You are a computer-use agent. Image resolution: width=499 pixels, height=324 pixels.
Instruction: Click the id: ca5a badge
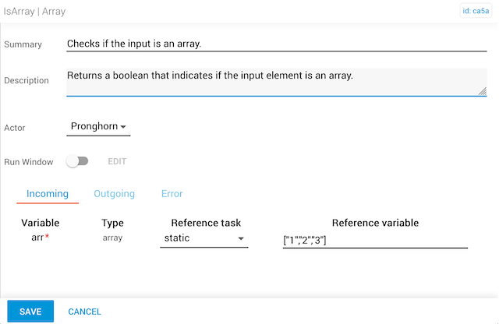point(478,12)
